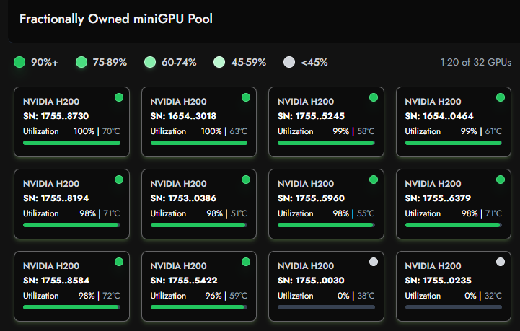Click '98% | 51°C' reading on SN 1753..0386
The width and height of the screenshot is (520, 331).
point(227,213)
